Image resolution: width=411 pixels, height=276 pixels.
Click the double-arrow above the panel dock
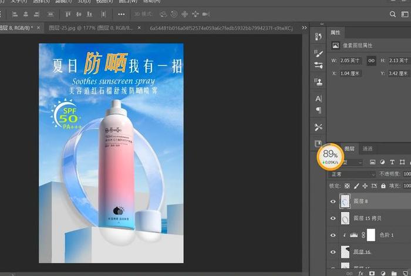click(322, 24)
